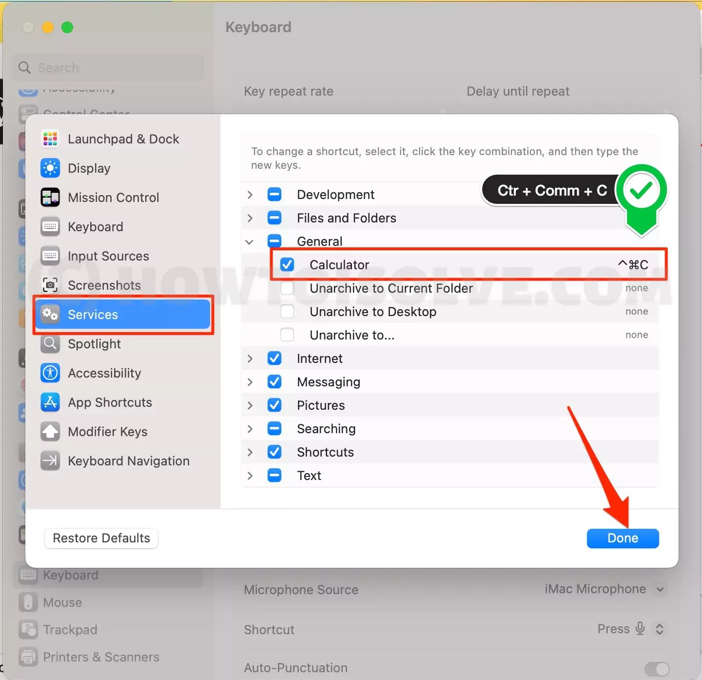Select the Launchpad & Dock icon
The image size is (702, 680).
point(50,139)
